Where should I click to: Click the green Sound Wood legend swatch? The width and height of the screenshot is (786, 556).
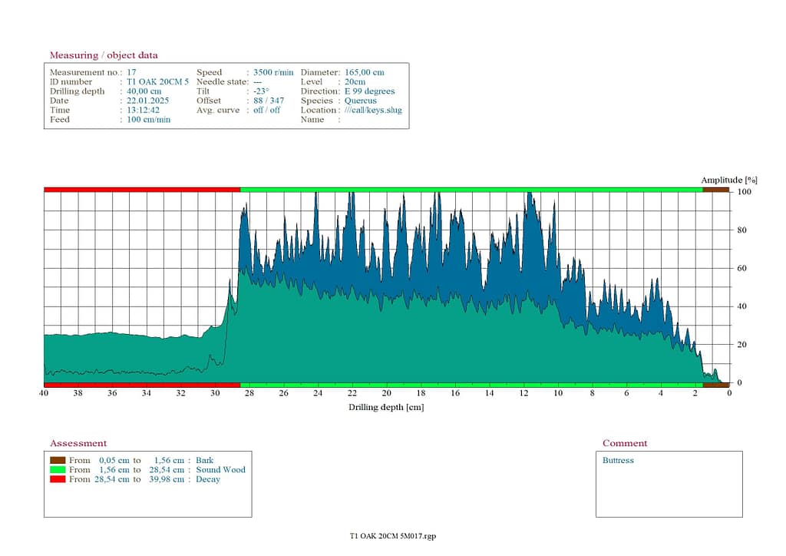pyautogui.click(x=57, y=470)
